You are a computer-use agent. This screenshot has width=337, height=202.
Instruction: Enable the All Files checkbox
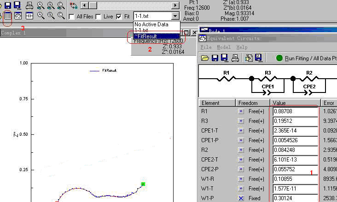pos(72,17)
